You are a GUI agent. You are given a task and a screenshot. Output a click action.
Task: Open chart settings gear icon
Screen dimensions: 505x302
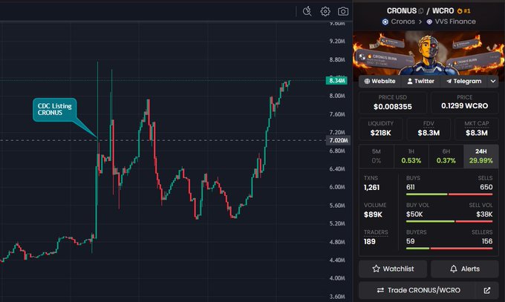tap(325, 12)
